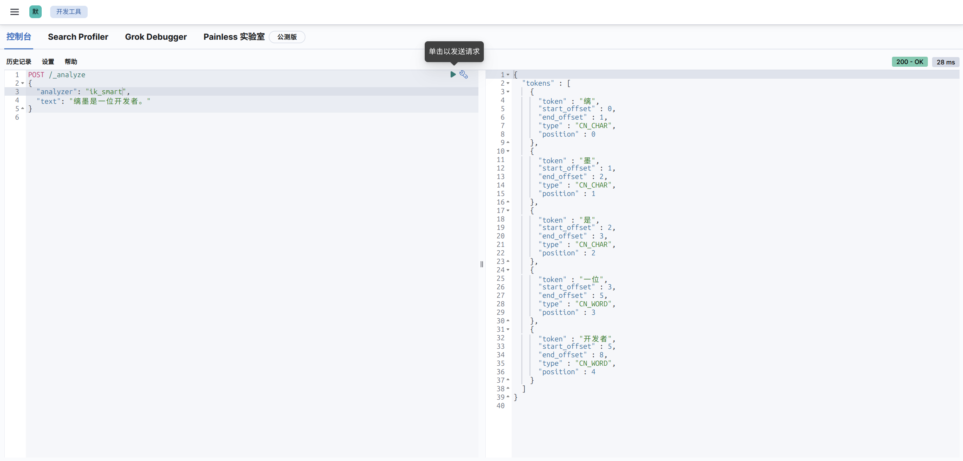The image size is (963, 461).
Task: Open the hamburger navigation menu
Action: pos(15,12)
